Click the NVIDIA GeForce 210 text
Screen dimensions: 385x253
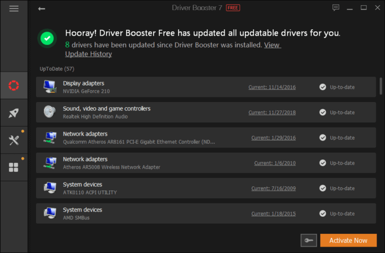point(86,91)
